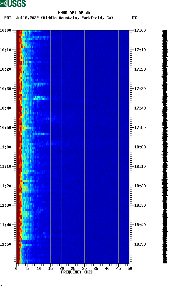This screenshot has height=289, width=179.
Task: Click the 18:40 UTC time label
Action: 140,225
